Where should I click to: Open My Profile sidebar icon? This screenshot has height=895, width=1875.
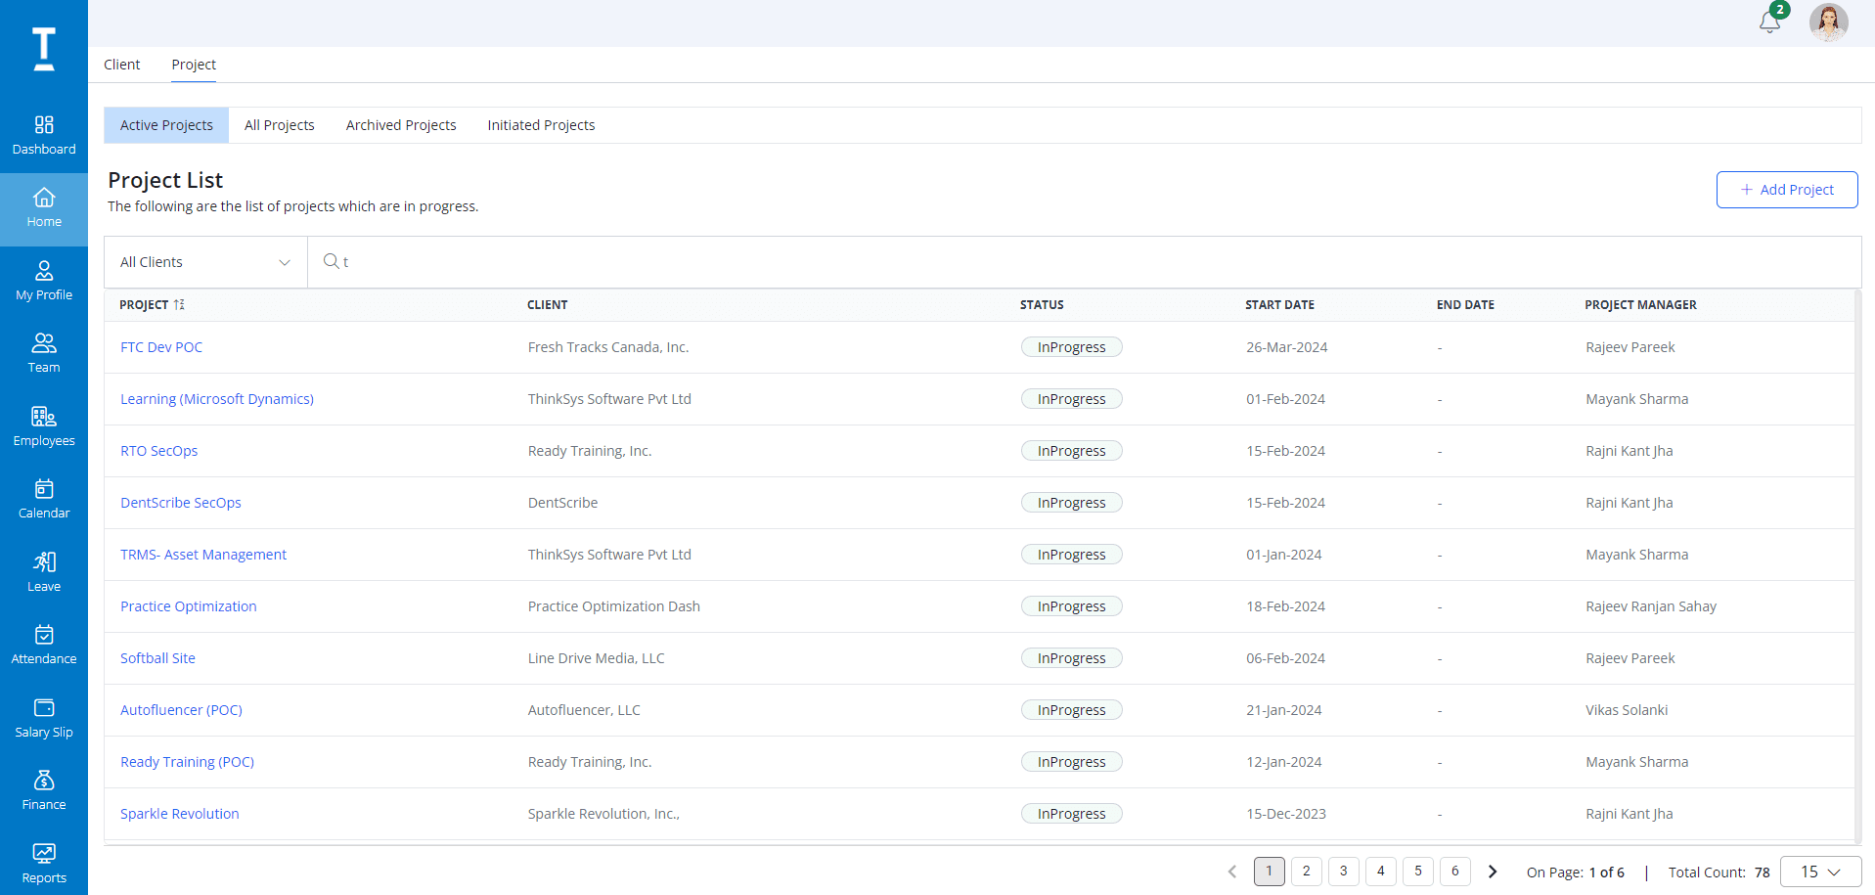44,282
